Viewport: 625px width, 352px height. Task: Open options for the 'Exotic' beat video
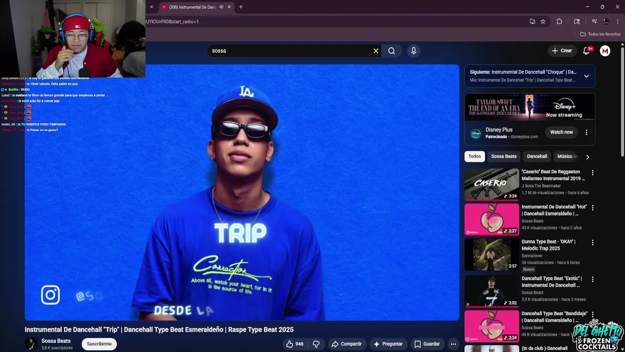click(x=593, y=280)
